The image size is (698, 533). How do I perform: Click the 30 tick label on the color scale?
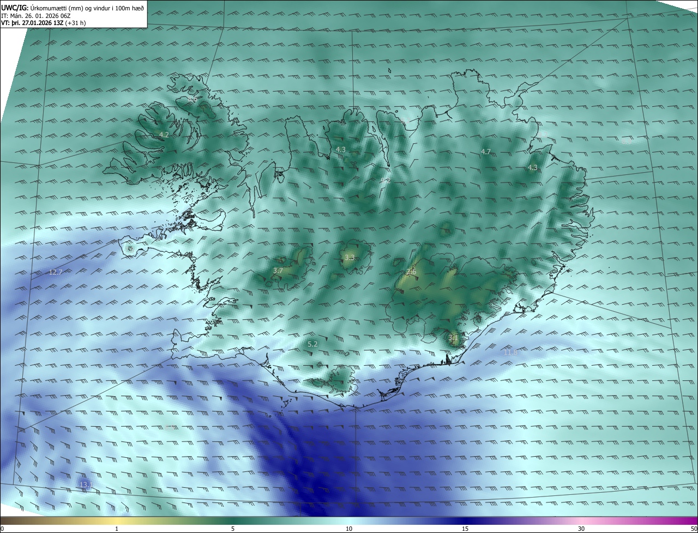[581, 529]
